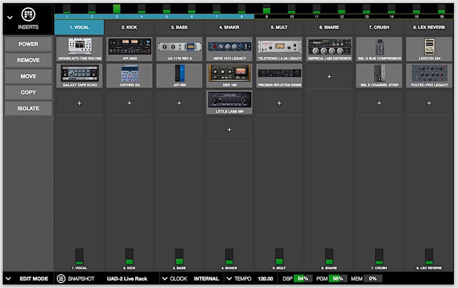Image resolution: width=458 pixels, height=288 pixels.
Task: Select the 1. VOCAL channel tab
Action: (x=79, y=27)
